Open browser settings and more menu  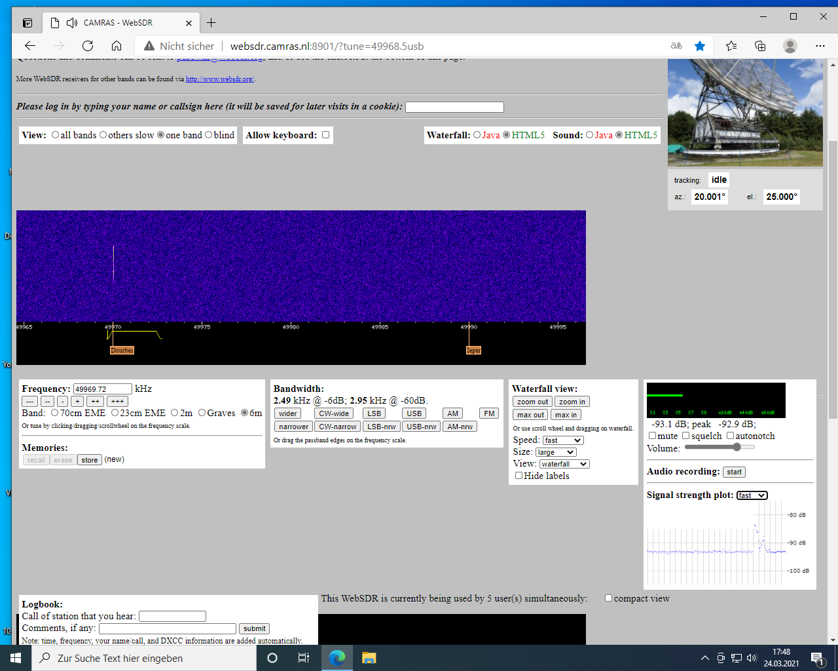[820, 46]
